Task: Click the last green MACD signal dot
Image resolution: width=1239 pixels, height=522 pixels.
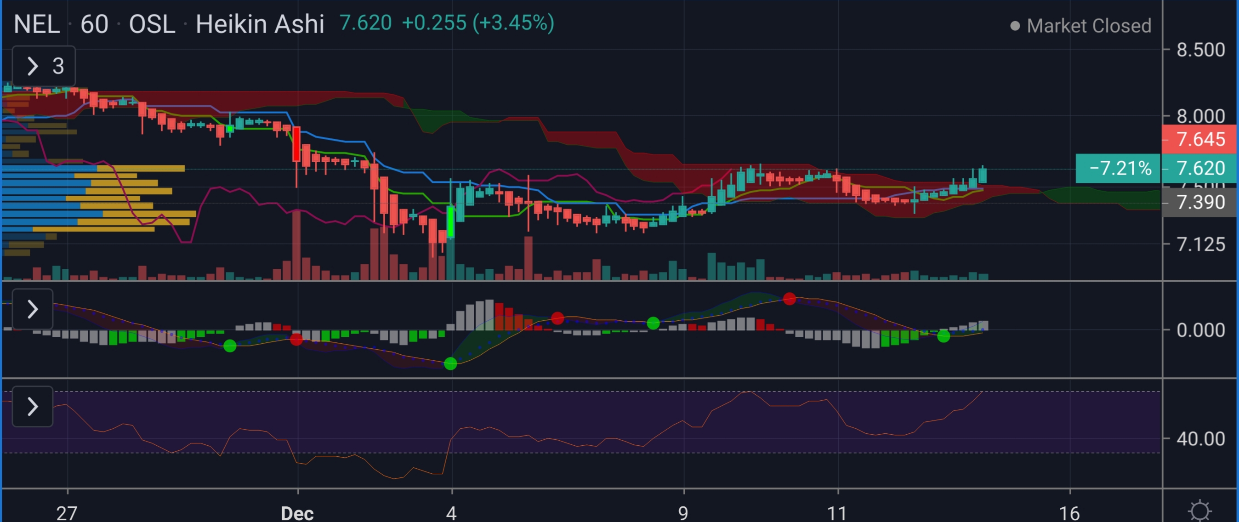Action: (943, 336)
